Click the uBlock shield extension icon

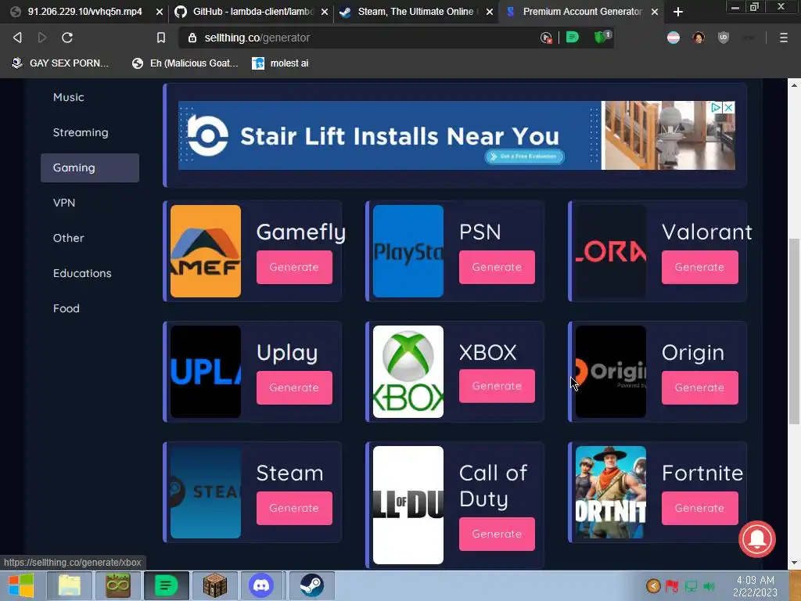click(724, 38)
